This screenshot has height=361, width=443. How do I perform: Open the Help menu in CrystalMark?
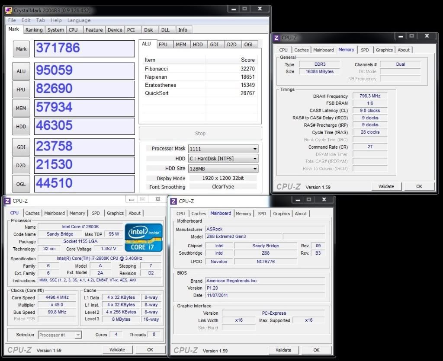[x=56, y=20]
